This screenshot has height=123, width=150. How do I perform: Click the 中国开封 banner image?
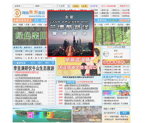pos(87,114)
